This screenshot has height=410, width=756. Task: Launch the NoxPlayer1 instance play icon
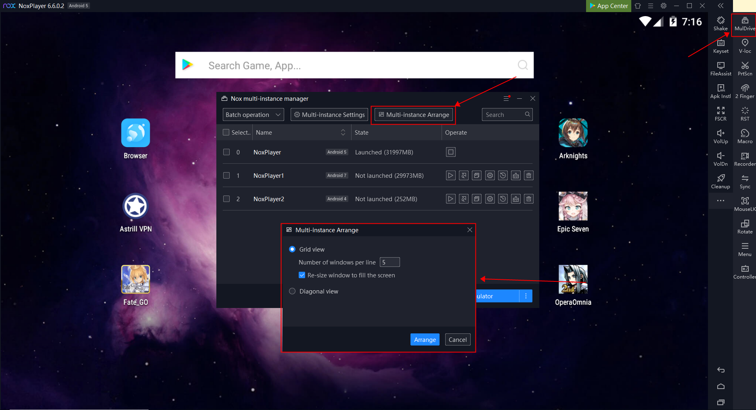(x=450, y=175)
